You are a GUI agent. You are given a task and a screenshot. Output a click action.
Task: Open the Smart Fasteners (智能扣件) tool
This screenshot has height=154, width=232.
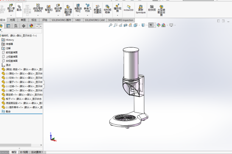(x=49, y=9)
